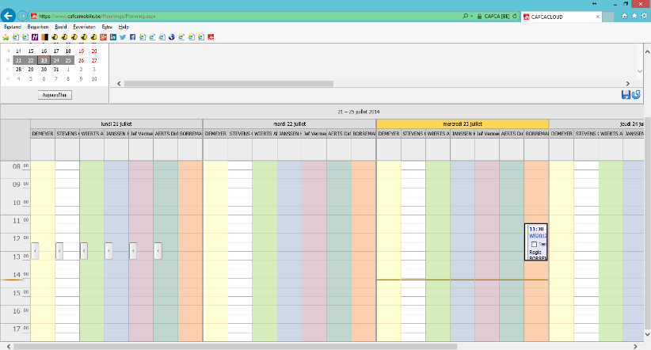Click the browser Forward arrow button
The height and width of the screenshot is (350, 651).
click(22, 16)
